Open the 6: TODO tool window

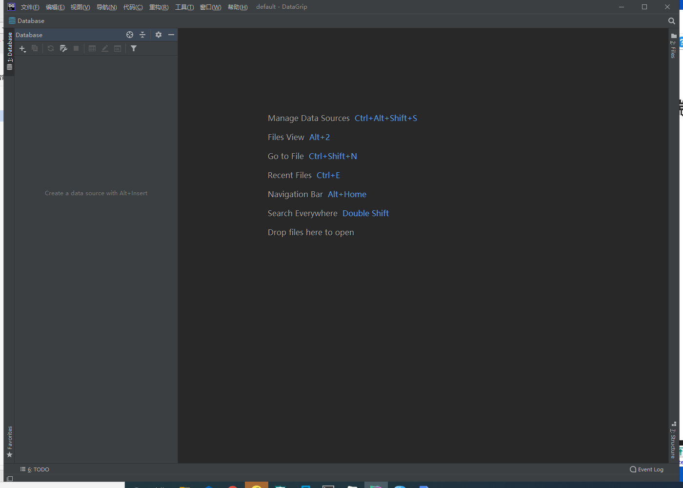35,469
